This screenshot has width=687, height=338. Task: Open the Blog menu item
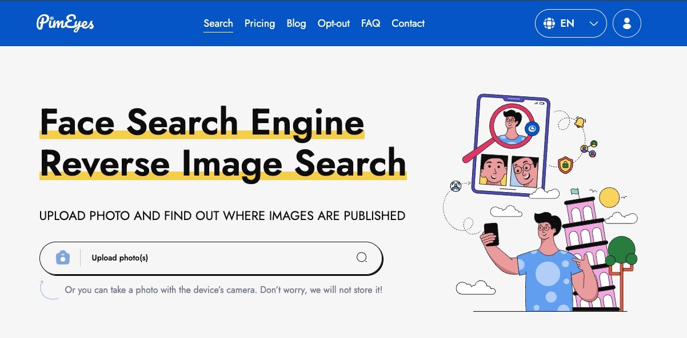coord(296,23)
